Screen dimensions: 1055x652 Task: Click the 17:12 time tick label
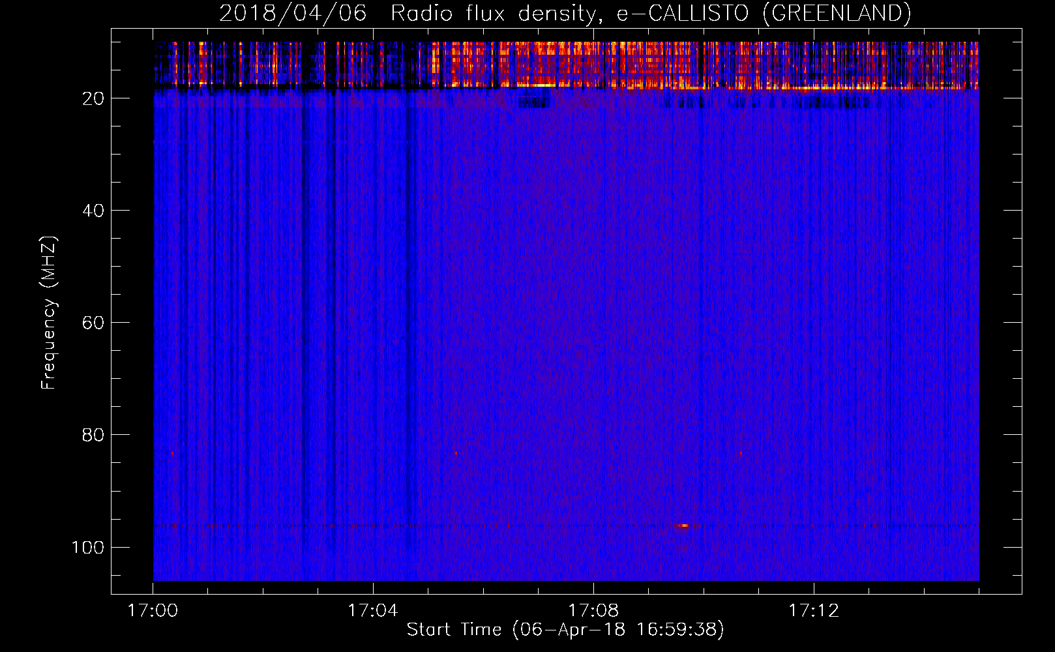point(814,611)
